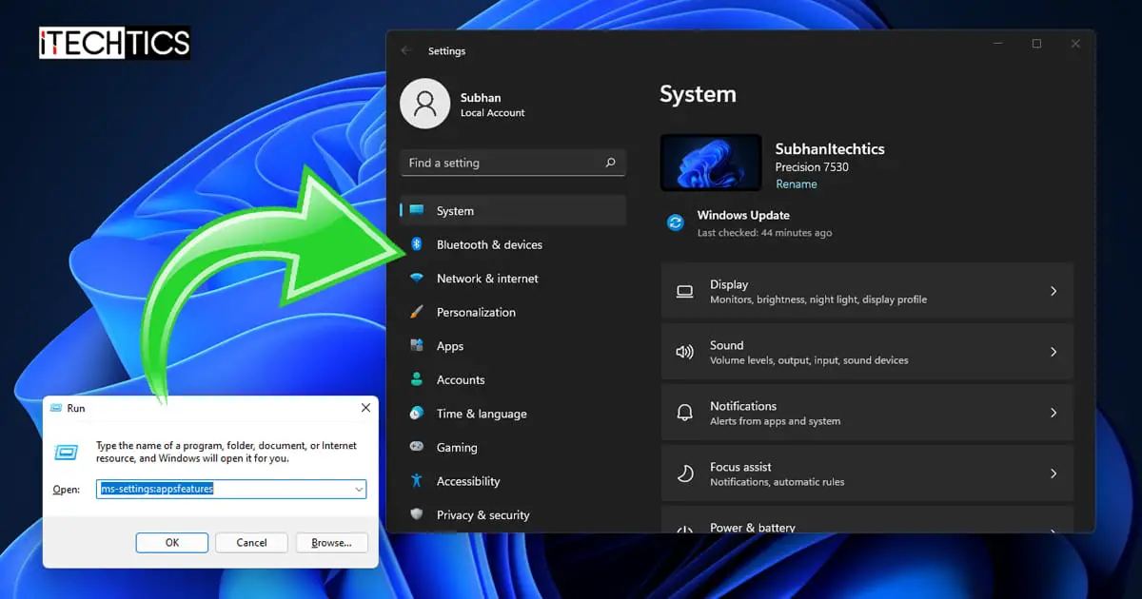Click the Rename link for the PC
Image resolution: width=1142 pixels, height=599 pixels.
click(x=796, y=184)
